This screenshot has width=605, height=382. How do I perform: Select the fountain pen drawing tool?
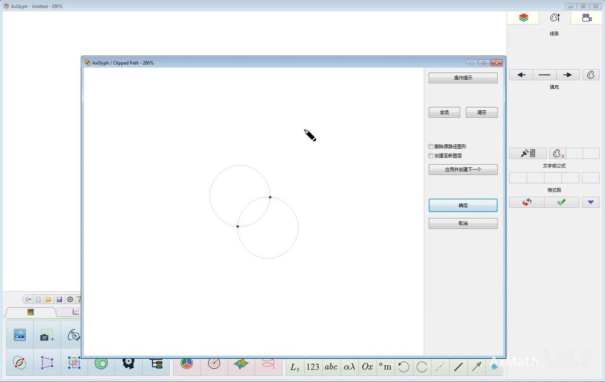pos(73,335)
